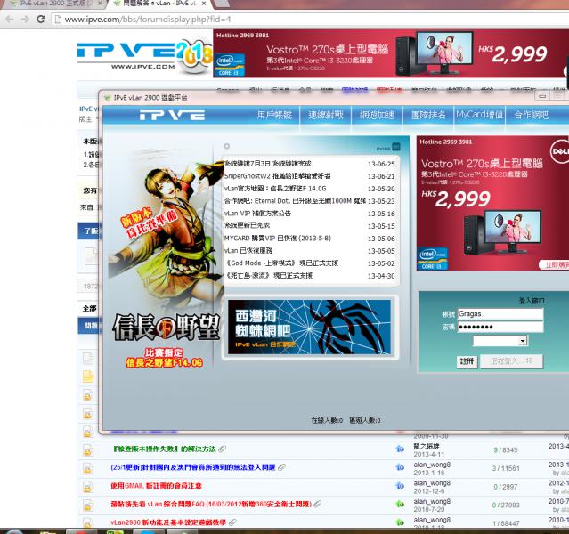569x534 pixels.
Task: Open thread (25/1更新) 無法登入問題
Action: (193, 467)
